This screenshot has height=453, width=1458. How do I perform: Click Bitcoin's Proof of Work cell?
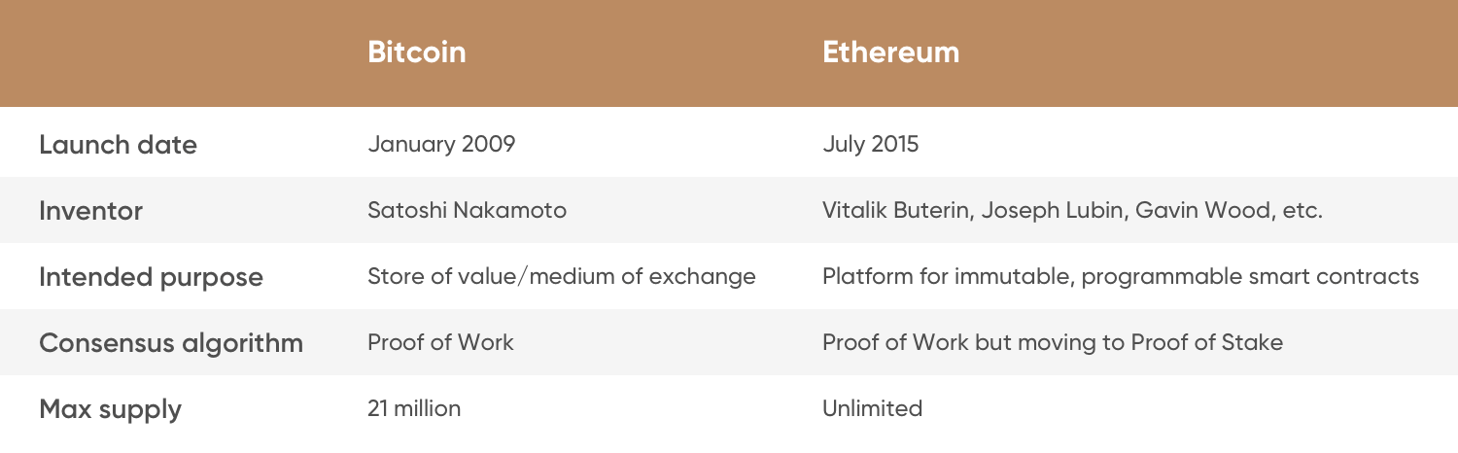coord(440,342)
